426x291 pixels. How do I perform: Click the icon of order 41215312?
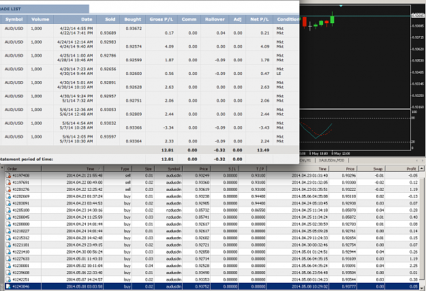[x=8, y=238]
